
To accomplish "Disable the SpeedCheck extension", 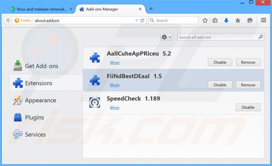I will pos(248,107).
